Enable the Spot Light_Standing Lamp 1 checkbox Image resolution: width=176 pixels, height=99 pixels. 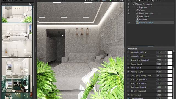(x=128, y=76)
